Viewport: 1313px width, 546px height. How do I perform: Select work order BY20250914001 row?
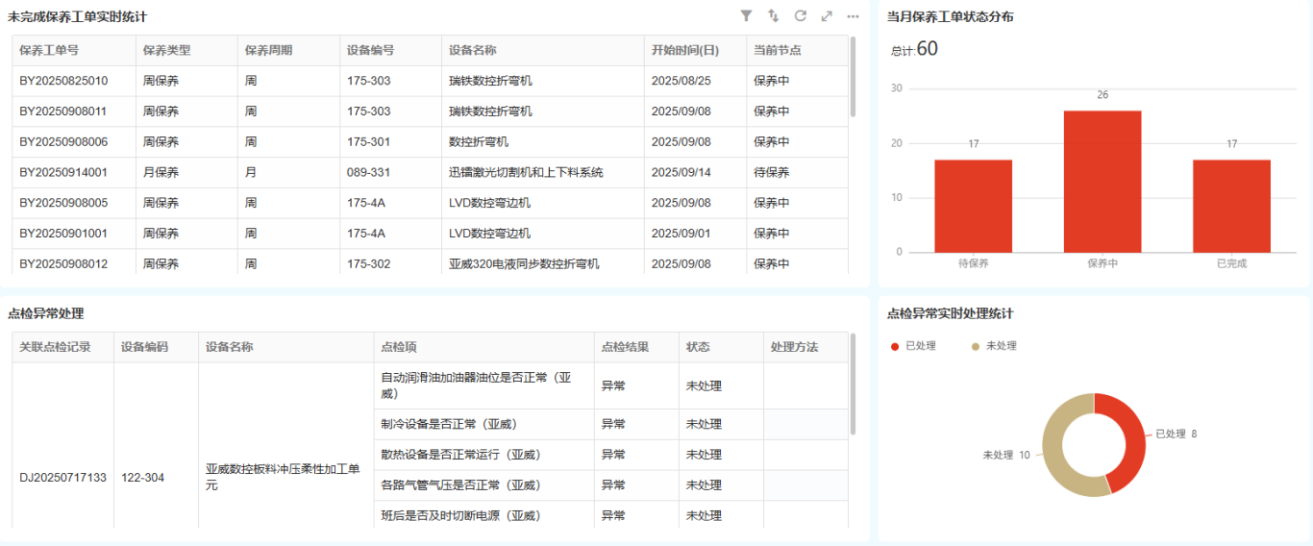(x=63, y=173)
